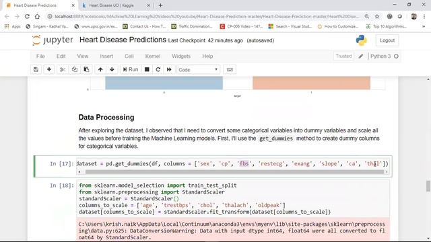Click the Last Checkpoint 42 minutes ago text
431x242 pixels.
(205, 40)
